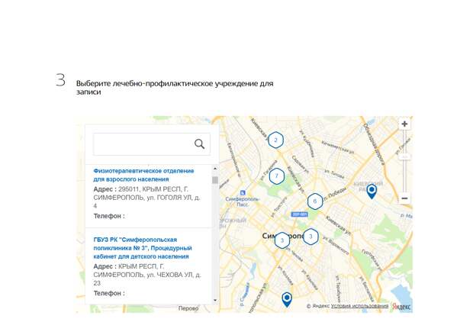Open the cluster marker labeled 7
The height and width of the screenshot is (322, 473).
click(x=277, y=176)
